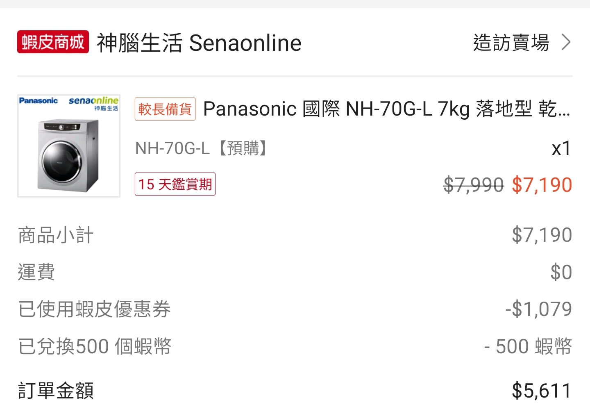Select the 已使用蝦皮優惠券 voucher row
590x416 pixels.
tap(295, 309)
